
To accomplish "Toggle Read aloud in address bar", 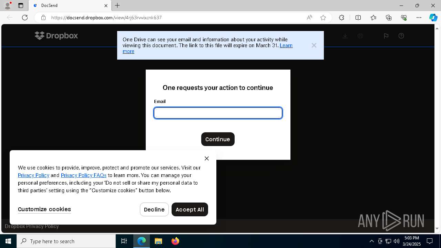I will [309, 18].
